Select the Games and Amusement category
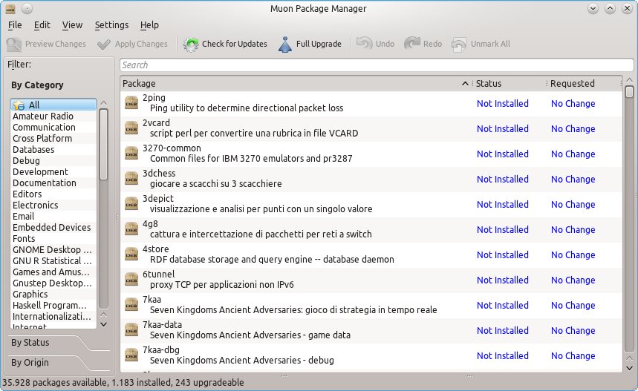Screen dimensions: 638x391 pos(52,272)
